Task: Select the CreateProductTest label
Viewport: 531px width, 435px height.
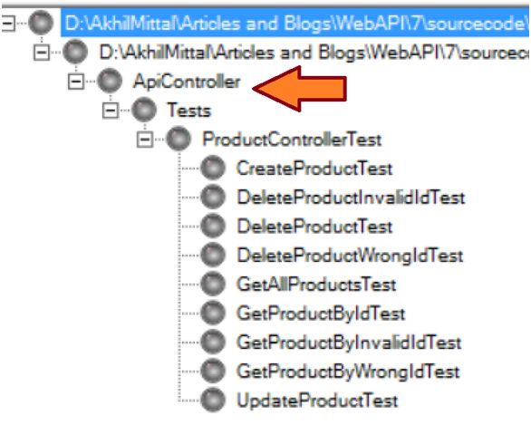Action: 314,168
